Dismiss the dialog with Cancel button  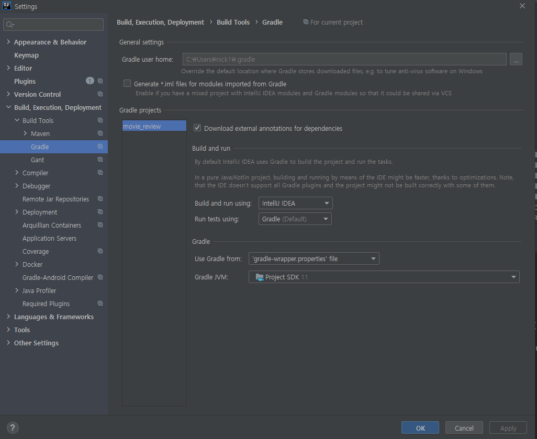pyautogui.click(x=464, y=427)
